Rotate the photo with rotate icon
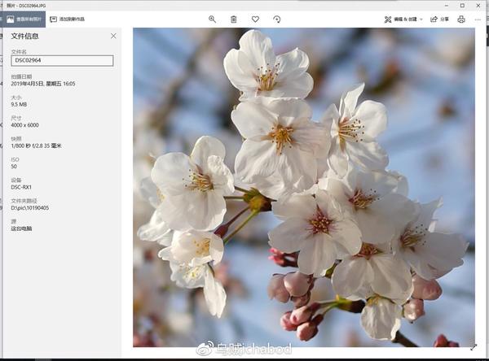The image size is (489, 361). point(276,20)
